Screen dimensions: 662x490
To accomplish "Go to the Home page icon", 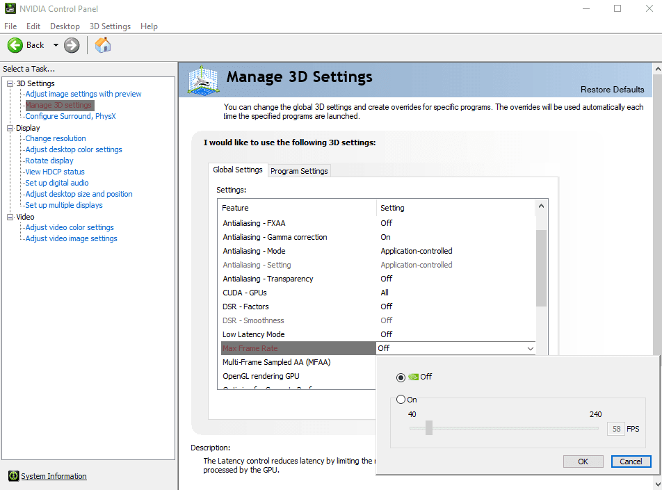I will (x=103, y=44).
